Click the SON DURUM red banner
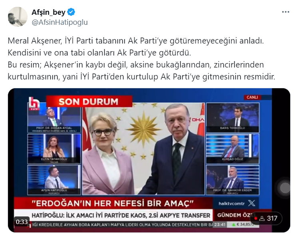The height and width of the screenshot is (236, 295). (89, 101)
